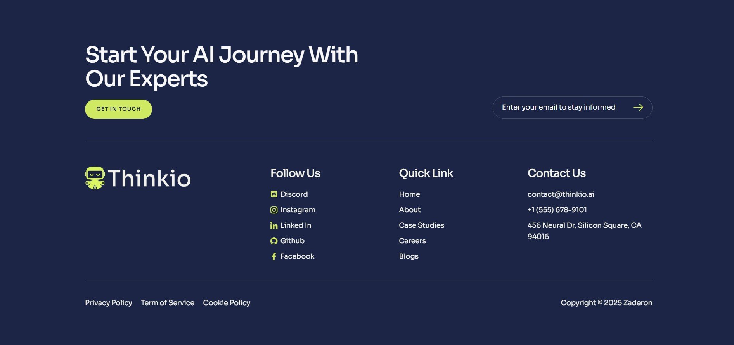Open the Term of Service link

pos(168,303)
